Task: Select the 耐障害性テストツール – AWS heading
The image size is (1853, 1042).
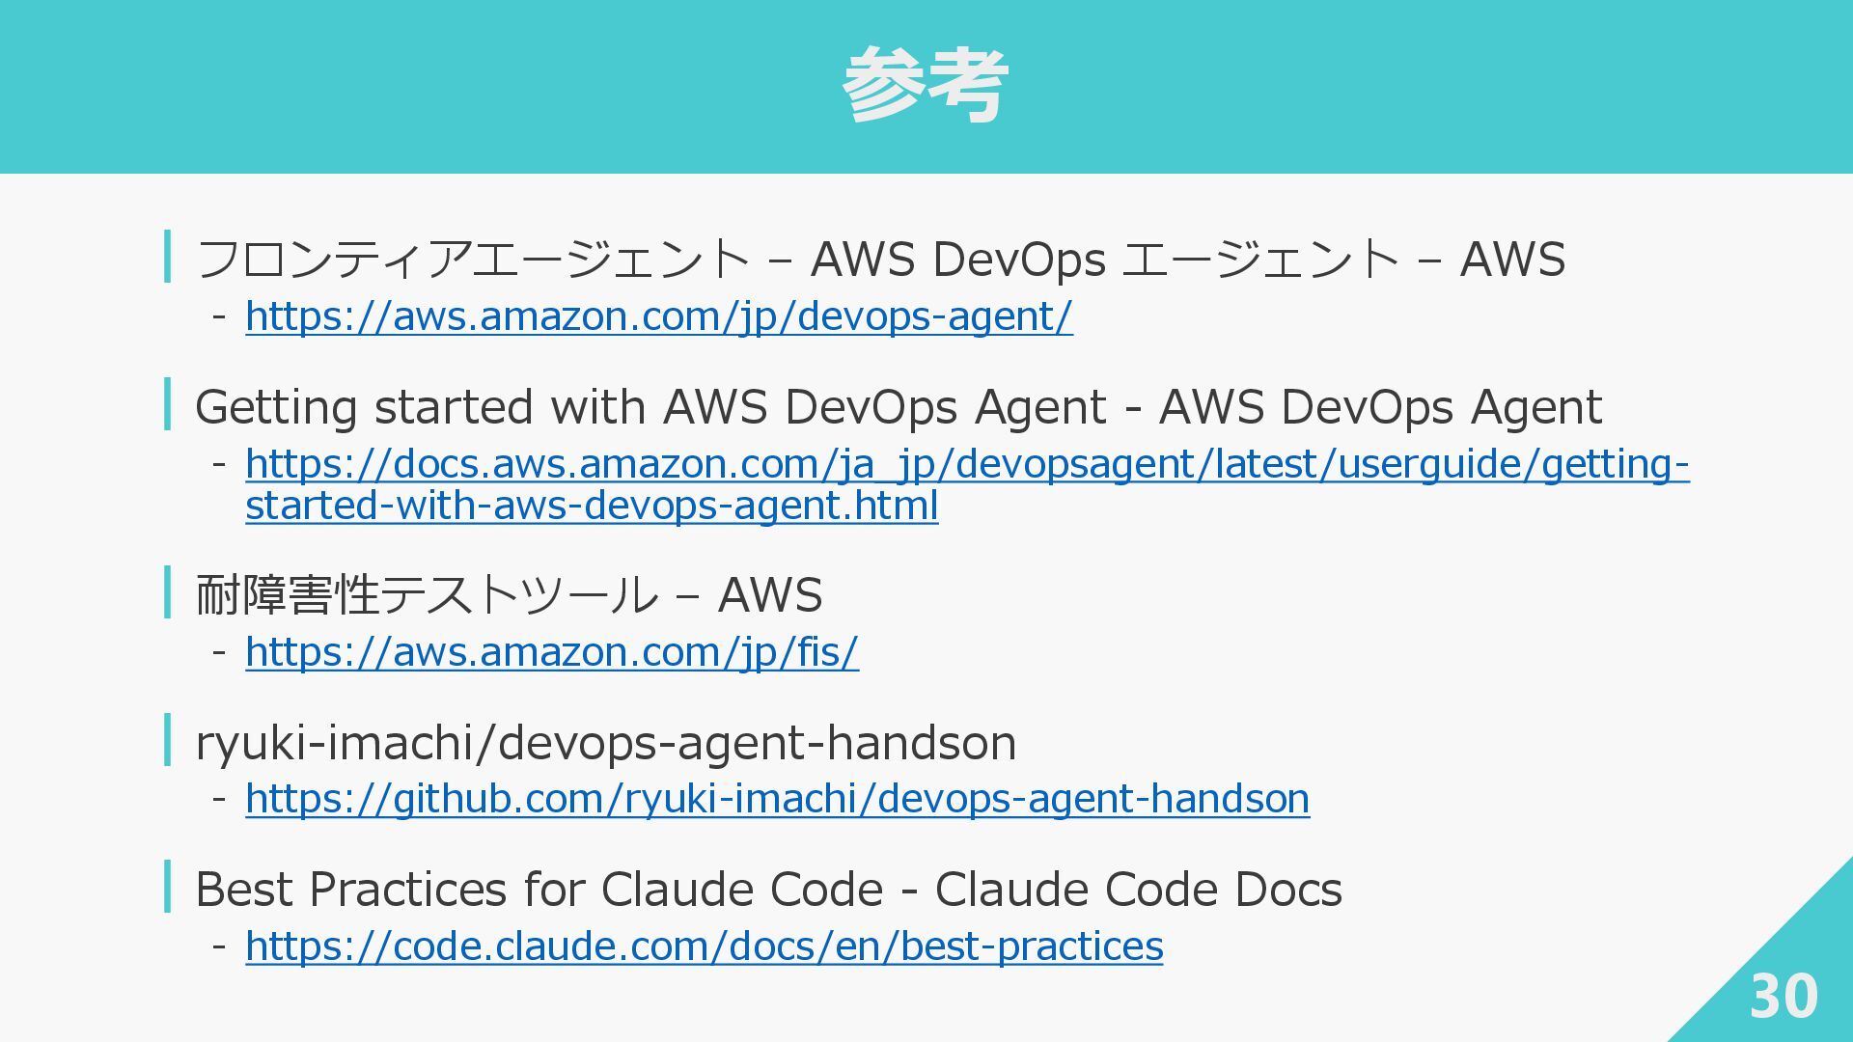Action: point(509,594)
